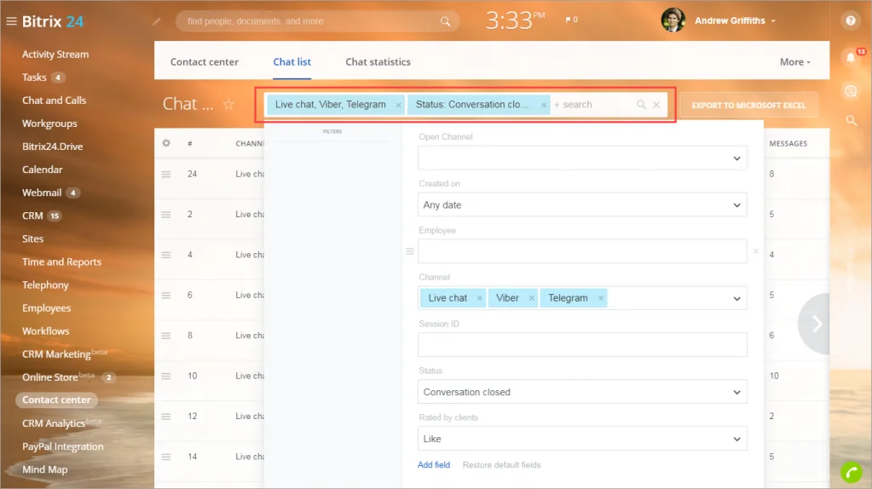Switch to Contact center tab
Viewport: 872px width, 489px height.
pos(204,61)
